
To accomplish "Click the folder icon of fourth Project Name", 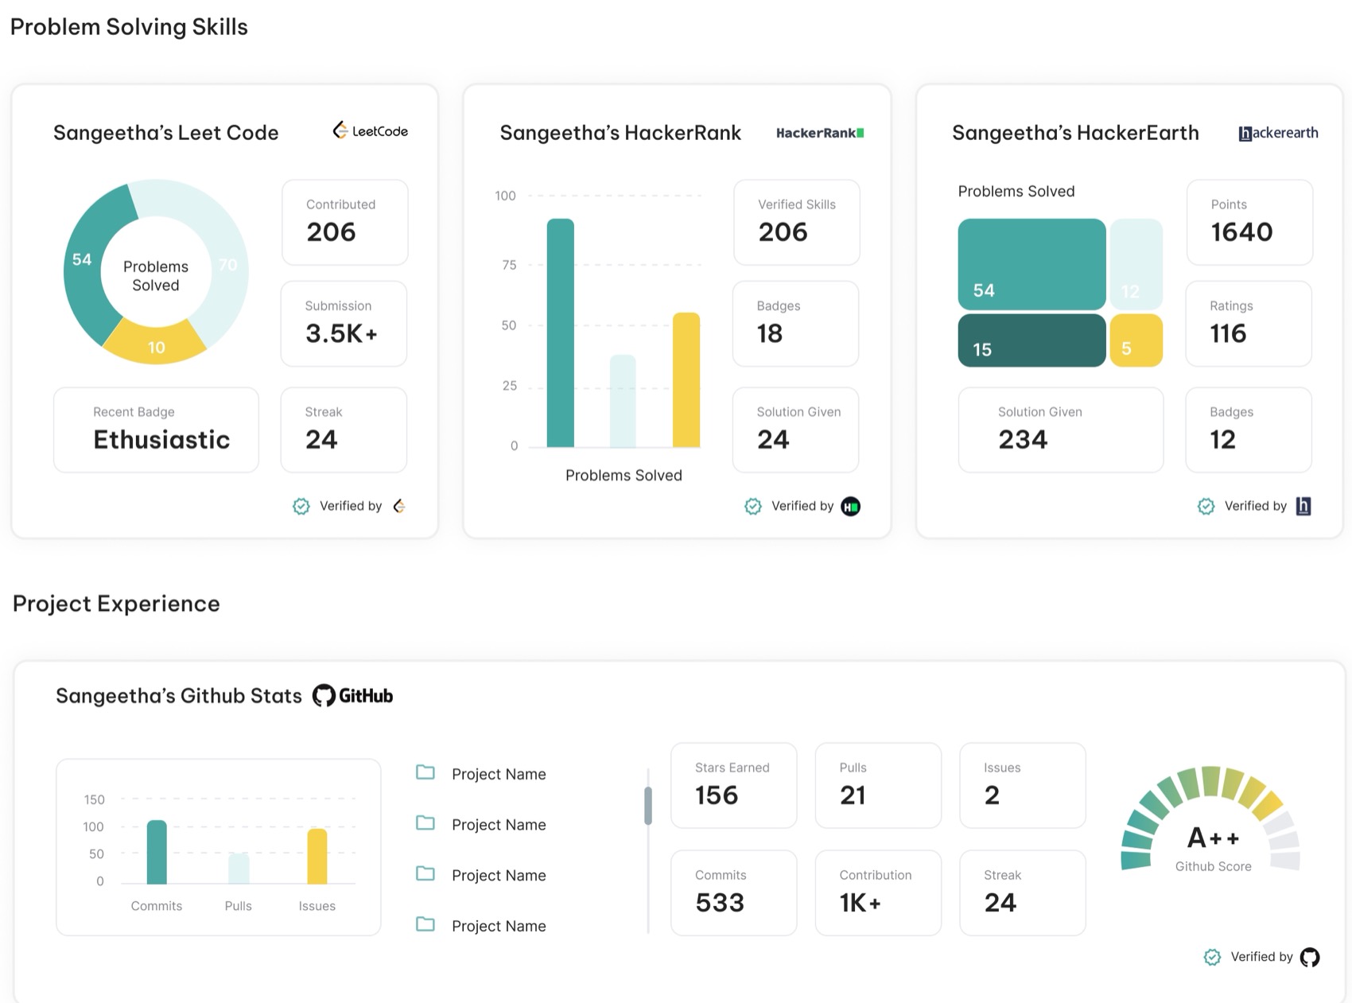I will (425, 924).
